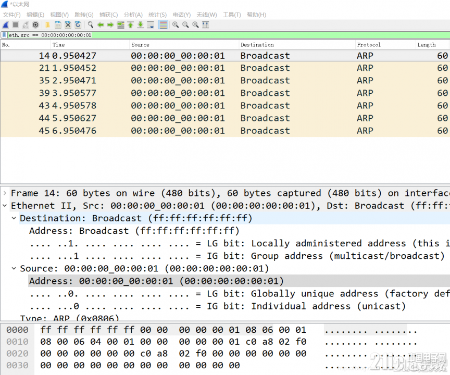This screenshot has height=375, width=450.
Task: Open the 无线(W) menu
Action: 207,15
